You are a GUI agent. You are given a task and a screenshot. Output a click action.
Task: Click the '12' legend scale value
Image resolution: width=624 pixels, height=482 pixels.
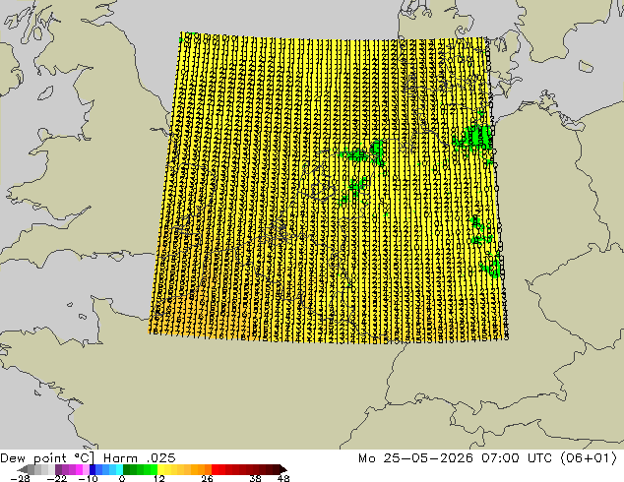159,478
